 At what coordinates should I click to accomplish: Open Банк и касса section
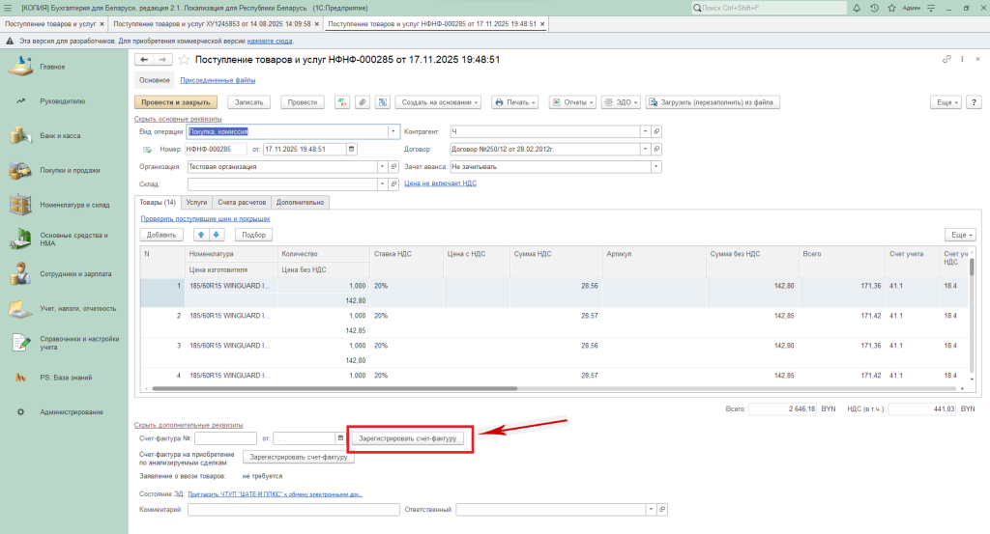point(60,136)
